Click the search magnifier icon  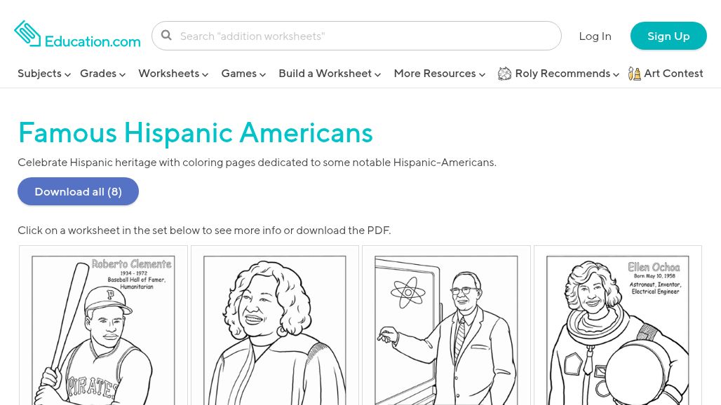pyautogui.click(x=166, y=36)
